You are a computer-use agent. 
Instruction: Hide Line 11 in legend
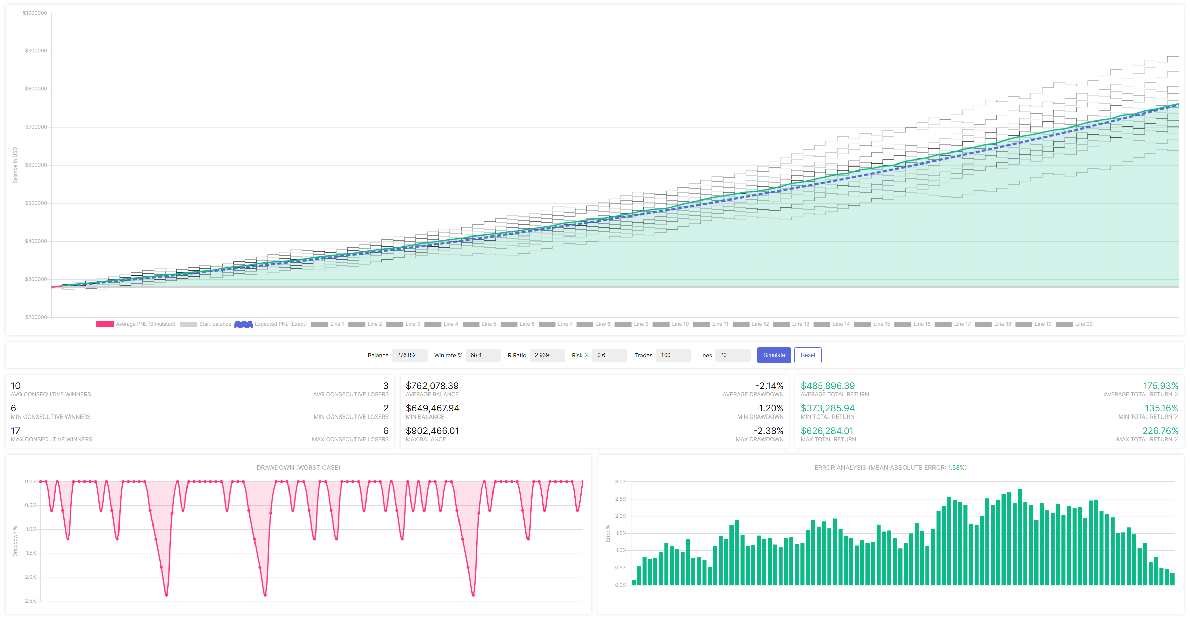pyautogui.click(x=711, y=324)
